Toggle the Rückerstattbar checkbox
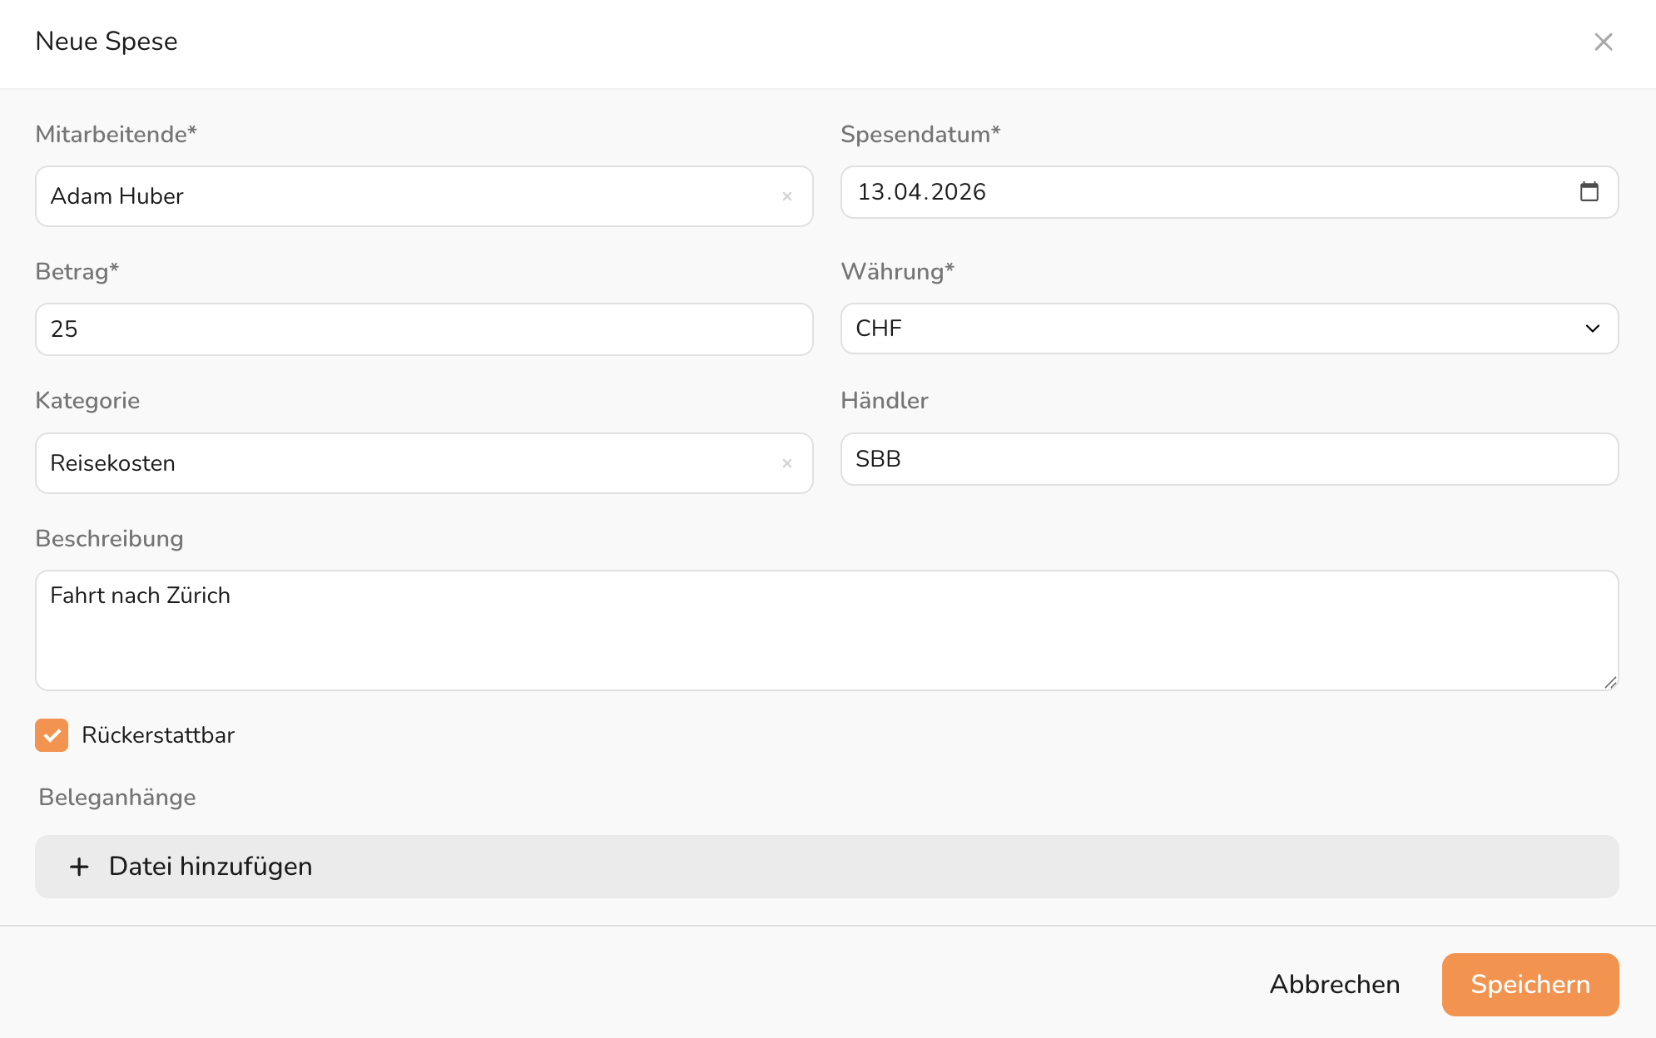Screen dimensions: 1656x1038 point(52,735)
